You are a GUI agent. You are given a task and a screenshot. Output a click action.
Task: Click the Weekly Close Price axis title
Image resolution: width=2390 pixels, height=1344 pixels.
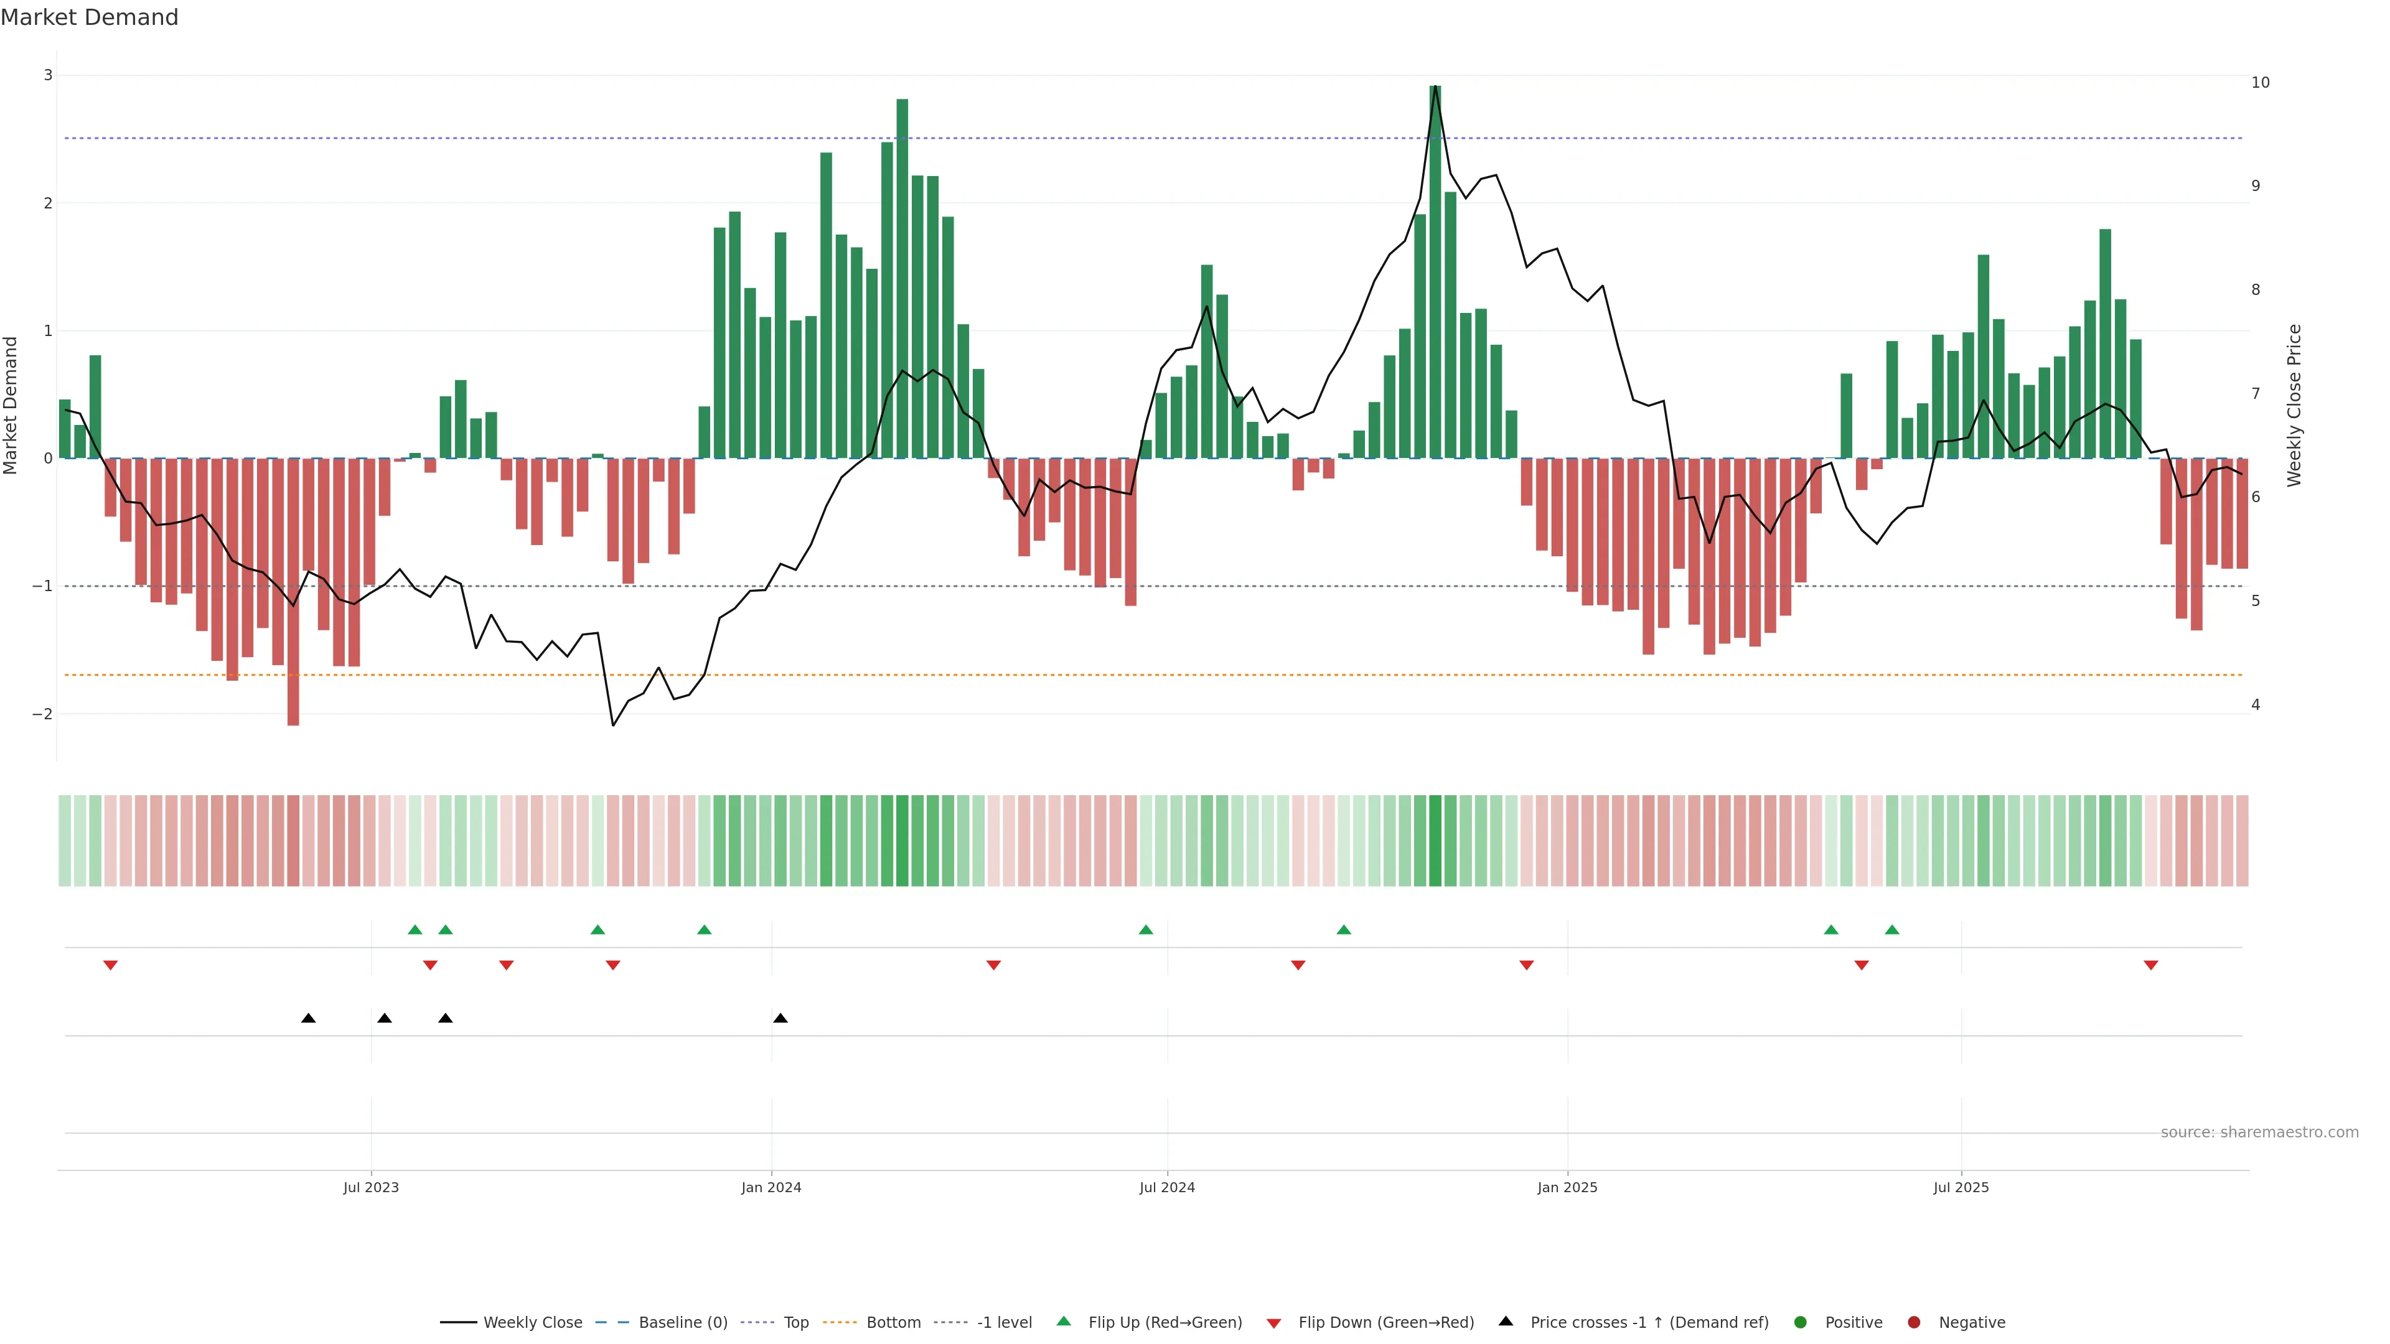tap(2294, 405)
